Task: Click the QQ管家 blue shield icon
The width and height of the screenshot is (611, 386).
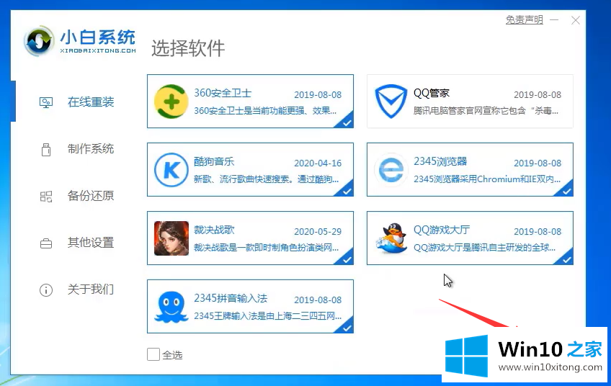Action: [x=391, y=102]
